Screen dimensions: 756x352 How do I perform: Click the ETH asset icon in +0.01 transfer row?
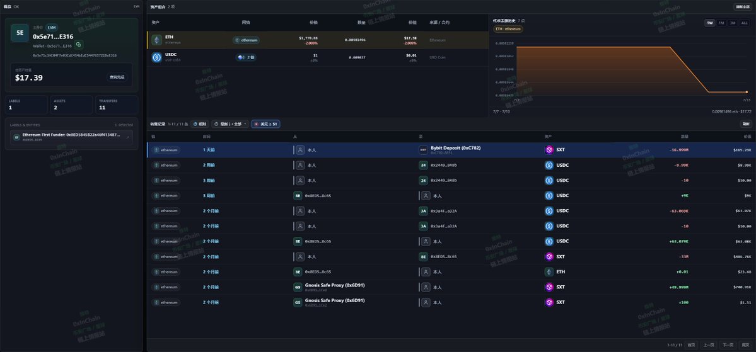(x=549, y=272)
